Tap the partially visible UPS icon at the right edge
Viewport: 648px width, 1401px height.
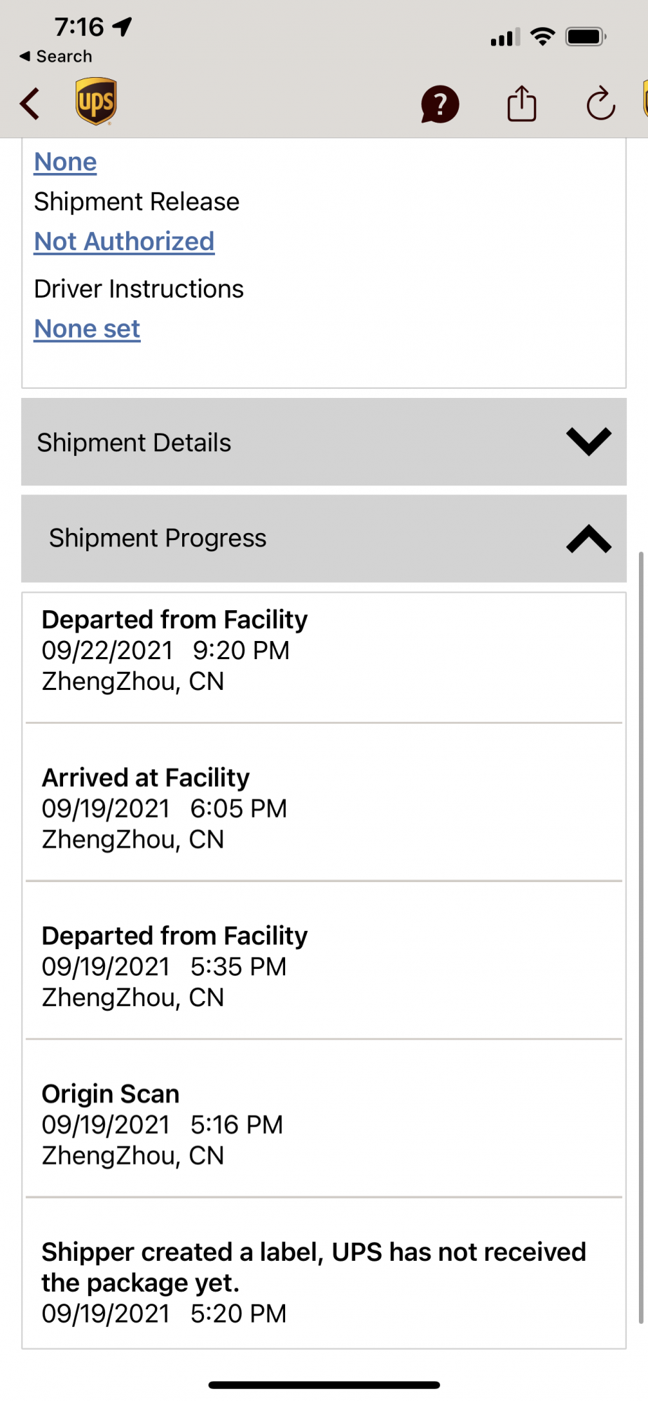pyautogui.click(x=645, y=99)
